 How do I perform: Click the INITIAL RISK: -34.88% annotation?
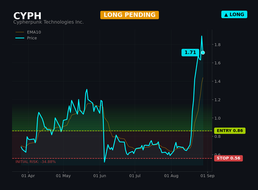point(36,162)
